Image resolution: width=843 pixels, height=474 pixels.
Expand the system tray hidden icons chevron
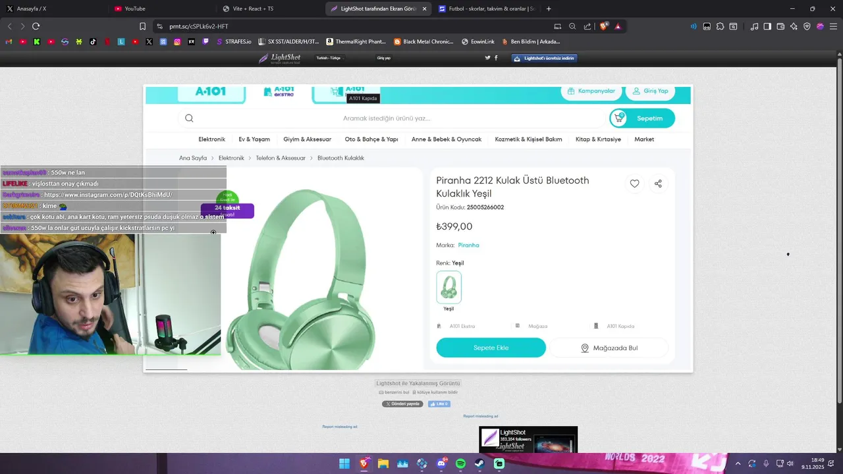(x=738, y=463)
